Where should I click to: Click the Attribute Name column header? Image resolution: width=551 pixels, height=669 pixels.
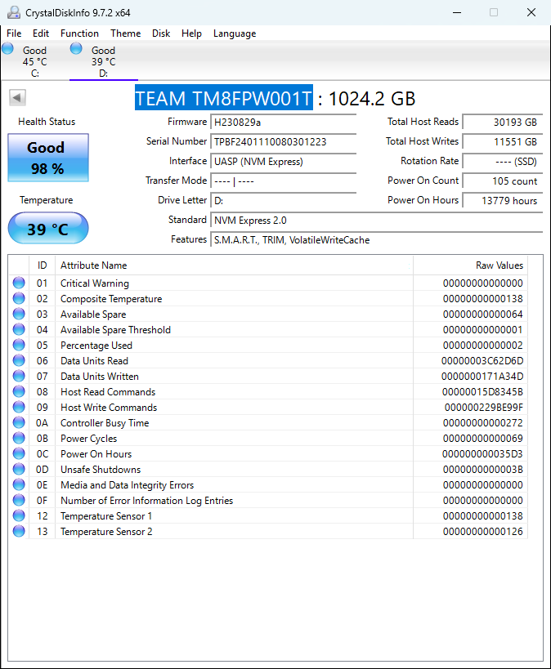[234, 265]
